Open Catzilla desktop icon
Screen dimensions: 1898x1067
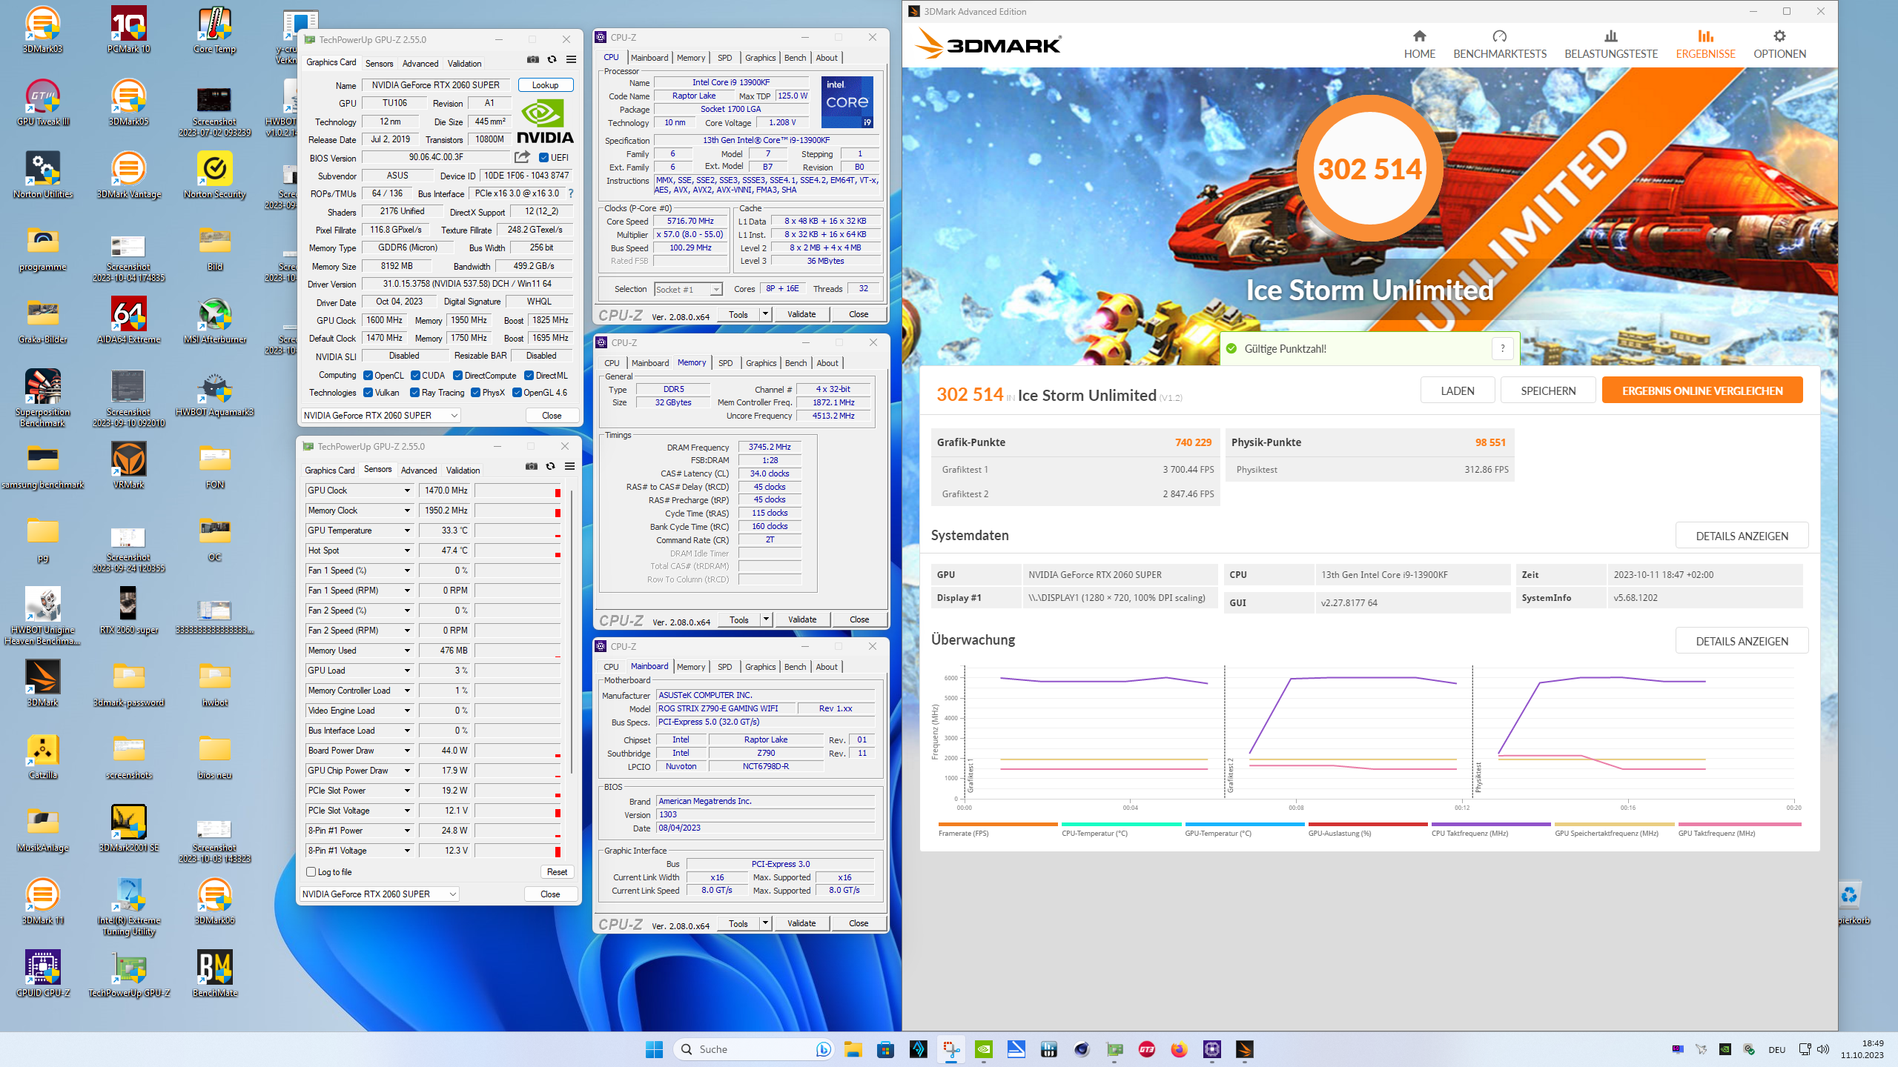pyautogui.click(x=42, y=757)
